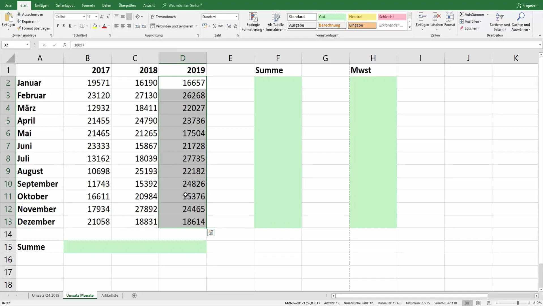
Task: Apply the Schlecht cell style
Action: 392,17
